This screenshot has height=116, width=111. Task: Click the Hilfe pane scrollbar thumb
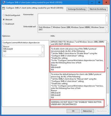pos(107,68)
